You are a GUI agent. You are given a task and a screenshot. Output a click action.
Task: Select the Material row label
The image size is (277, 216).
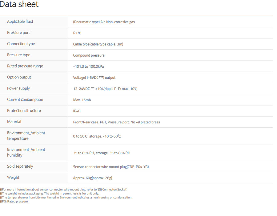(x=14, y=122)
